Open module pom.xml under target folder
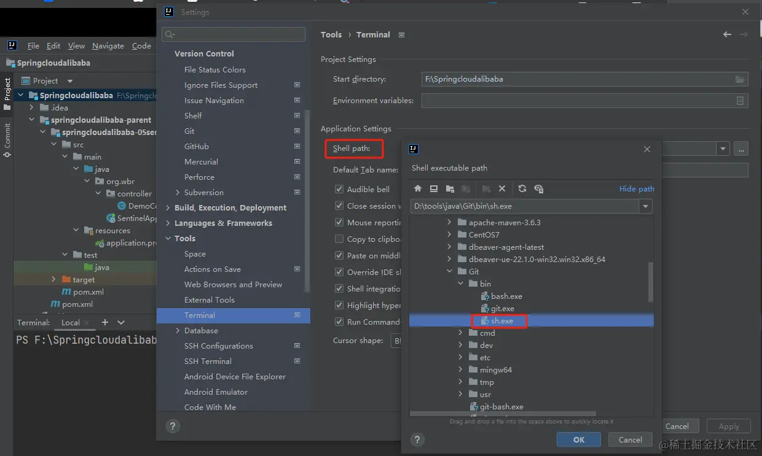The image size is (762, 456). [83, 292]
